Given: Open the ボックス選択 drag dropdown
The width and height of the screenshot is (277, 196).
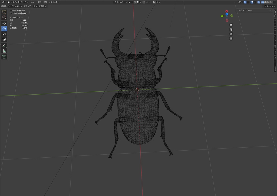Looking at the screenshot, I should click(x=39, y=6).
